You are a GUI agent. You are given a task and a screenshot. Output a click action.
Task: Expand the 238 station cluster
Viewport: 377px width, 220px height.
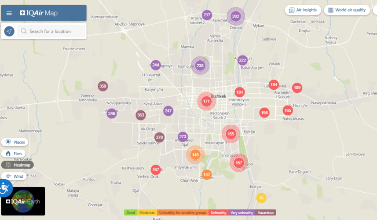200,66
